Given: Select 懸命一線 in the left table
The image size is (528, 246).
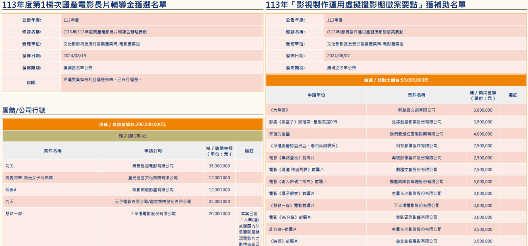Looking at the screenshot, I should point(14,214).
